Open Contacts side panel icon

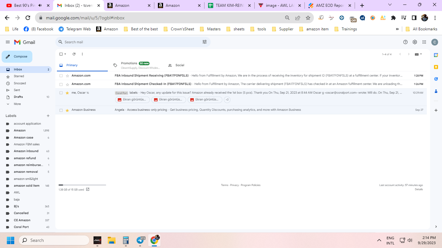point(436,91)
